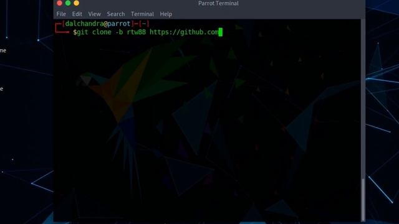Click the green window button

[68, 2]
